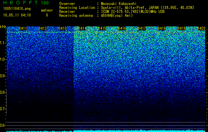Click the 1.0 kHz axis label
Viewport: 208px width, 132px height.
[3, 59]
